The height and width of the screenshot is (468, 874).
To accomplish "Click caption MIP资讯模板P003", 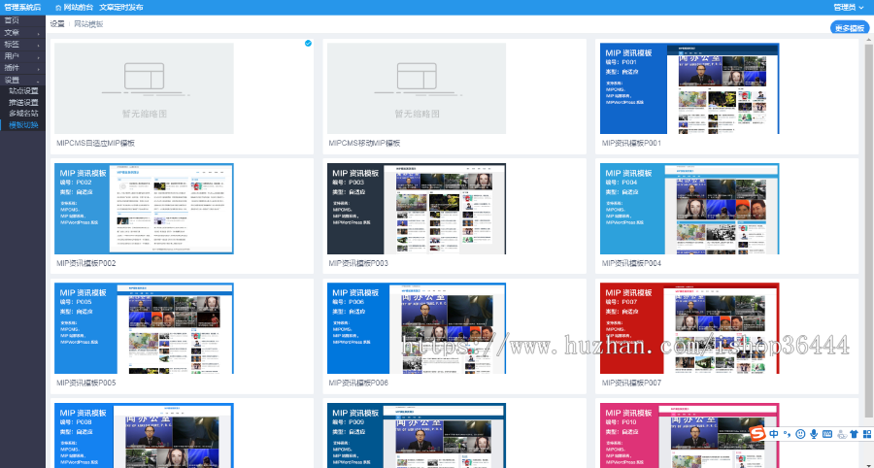I will (x=358, y=263).
